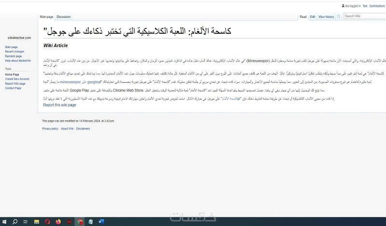Launch Microsoft Word from taskbar
Viewport: 386px width, 226px height.
(101, 222)
